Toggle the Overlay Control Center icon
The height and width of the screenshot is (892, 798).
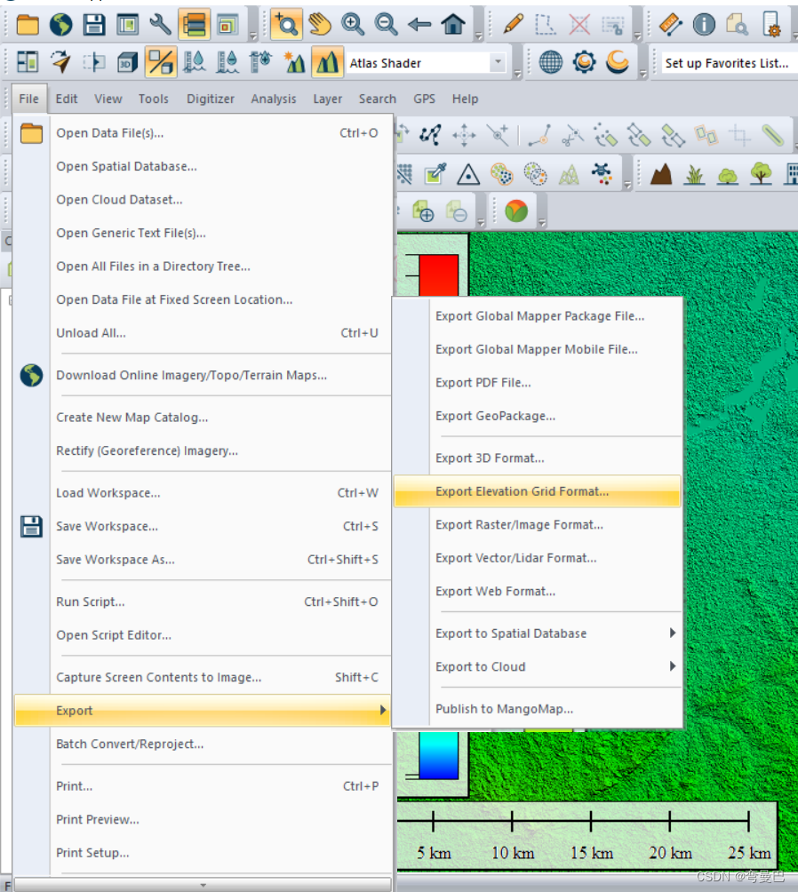click(x=194, y=25)
